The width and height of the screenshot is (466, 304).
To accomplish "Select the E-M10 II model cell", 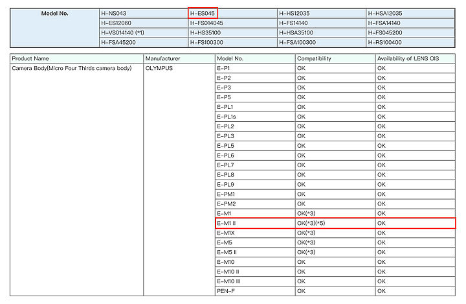I will pyautogui.click(x=255, y=272).
